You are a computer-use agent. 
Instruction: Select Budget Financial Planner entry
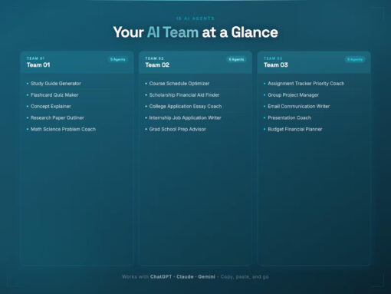coord(295,129)
